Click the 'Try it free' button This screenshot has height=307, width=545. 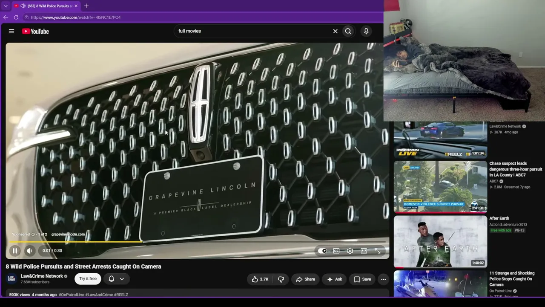88,279
